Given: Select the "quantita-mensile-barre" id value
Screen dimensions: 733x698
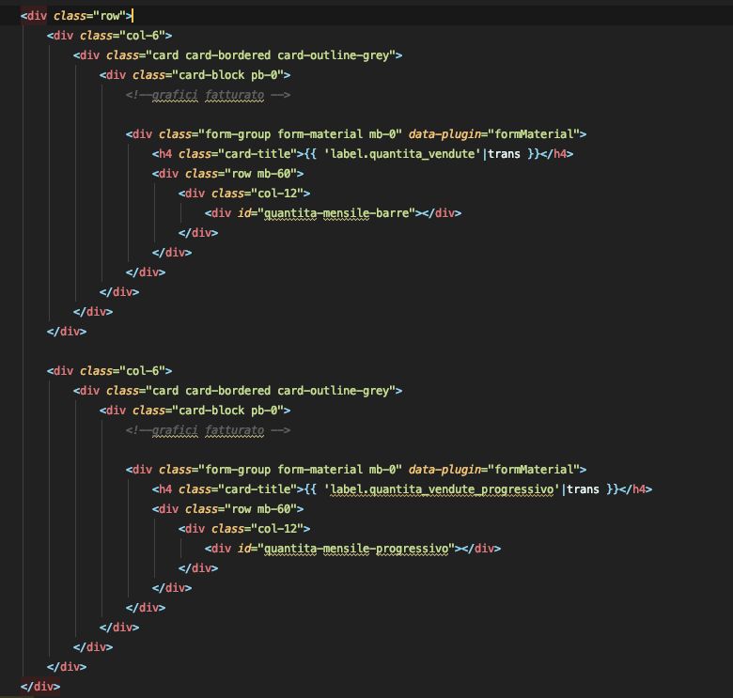Looking at the screenshot, I should pos(336,213).
